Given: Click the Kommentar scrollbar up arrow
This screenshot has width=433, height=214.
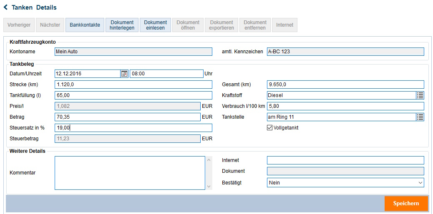Looking at the screenshot, I should coord(209,160).
